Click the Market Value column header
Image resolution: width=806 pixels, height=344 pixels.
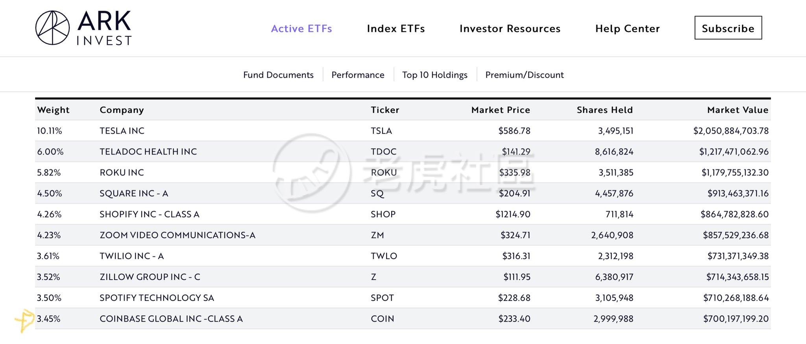(x=738, y=110)
